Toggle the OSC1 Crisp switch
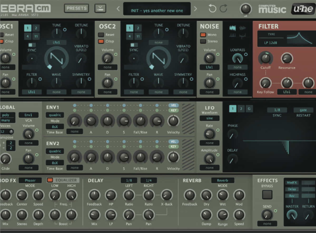This screenshot has width=316, height=233. (x=2, y=41)
